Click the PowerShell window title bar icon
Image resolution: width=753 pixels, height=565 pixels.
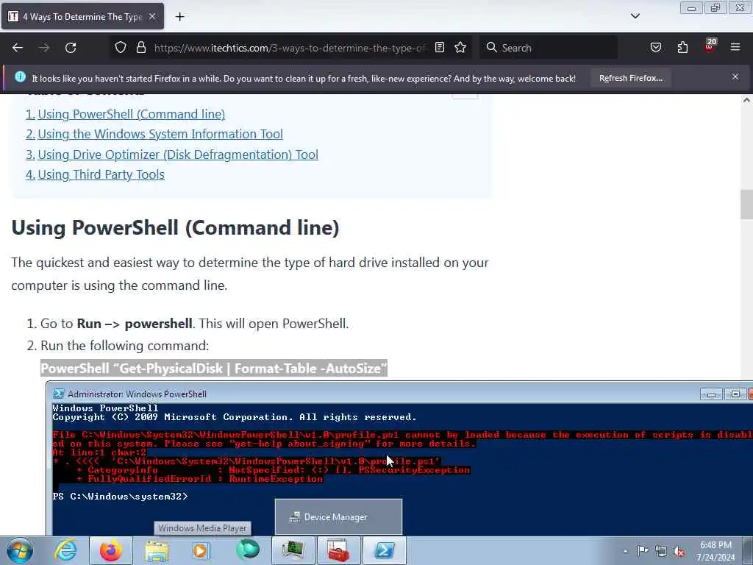coord(59,394)
